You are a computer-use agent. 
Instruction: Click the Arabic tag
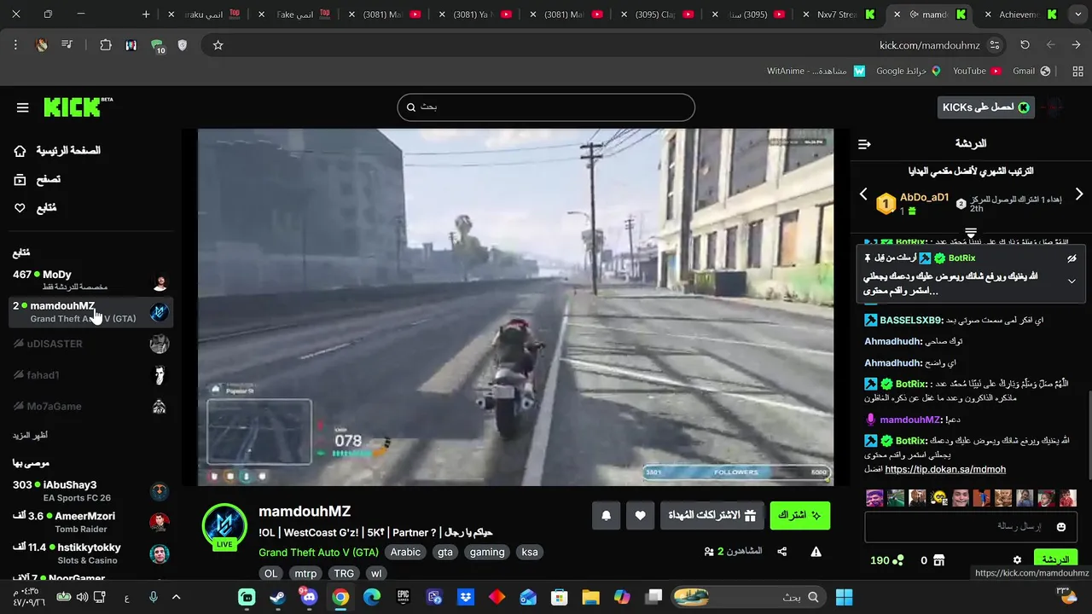pyautogui.click(x=405, y=552)
